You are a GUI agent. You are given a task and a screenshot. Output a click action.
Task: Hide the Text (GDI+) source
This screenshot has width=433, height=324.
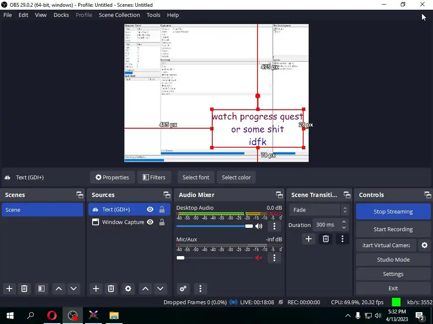click(x=150, y=209)
